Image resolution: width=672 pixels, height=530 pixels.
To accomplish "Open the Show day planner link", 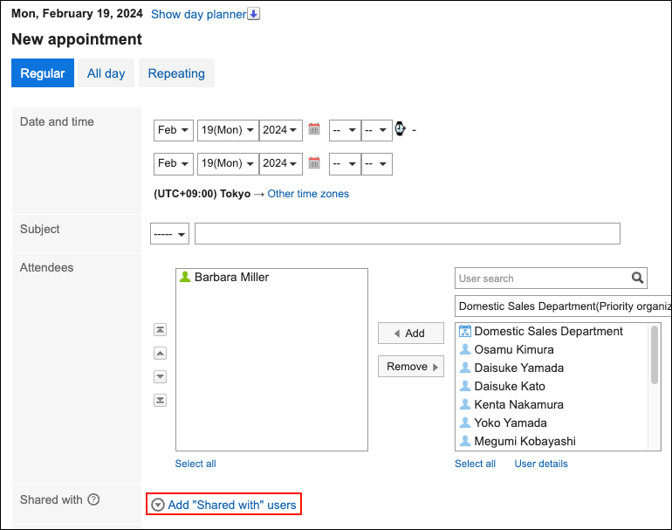I will (x=199, y=14).
